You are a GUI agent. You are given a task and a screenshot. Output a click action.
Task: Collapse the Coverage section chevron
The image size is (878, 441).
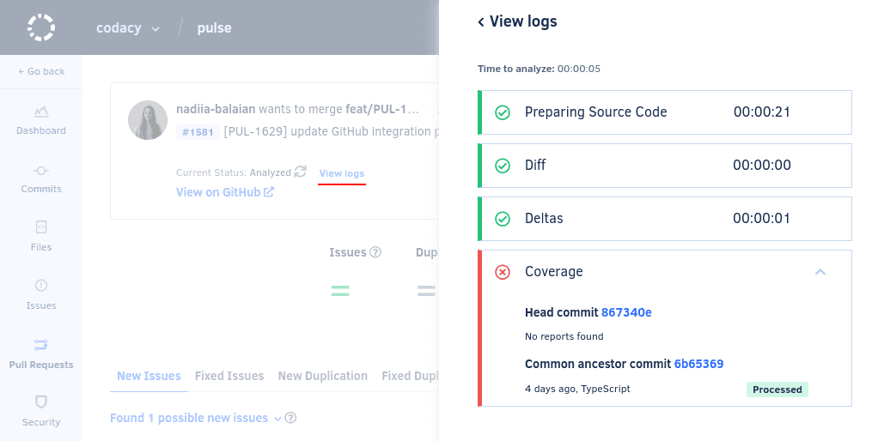pyautogui.click(x=820, y=272)
